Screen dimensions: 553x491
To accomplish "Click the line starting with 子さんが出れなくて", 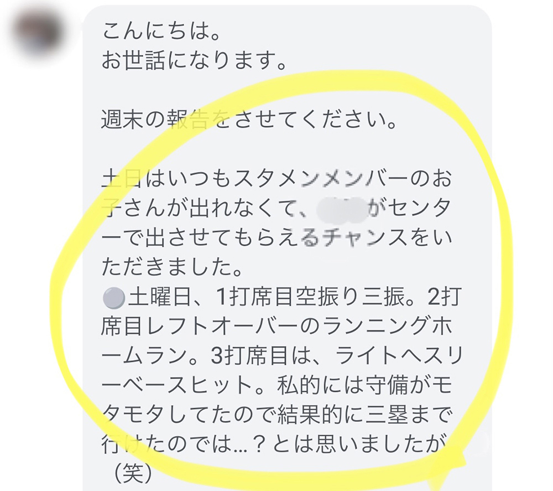I will [276, 208].
